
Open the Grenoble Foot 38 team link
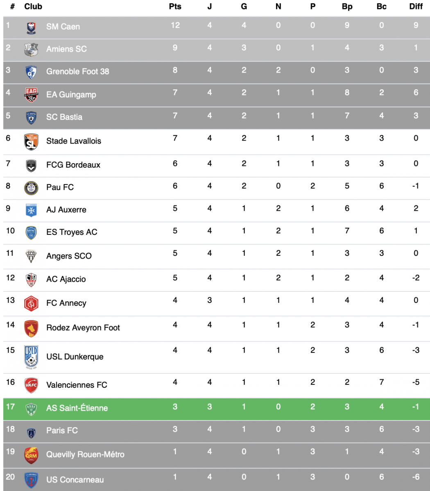(x=78, y=71)
